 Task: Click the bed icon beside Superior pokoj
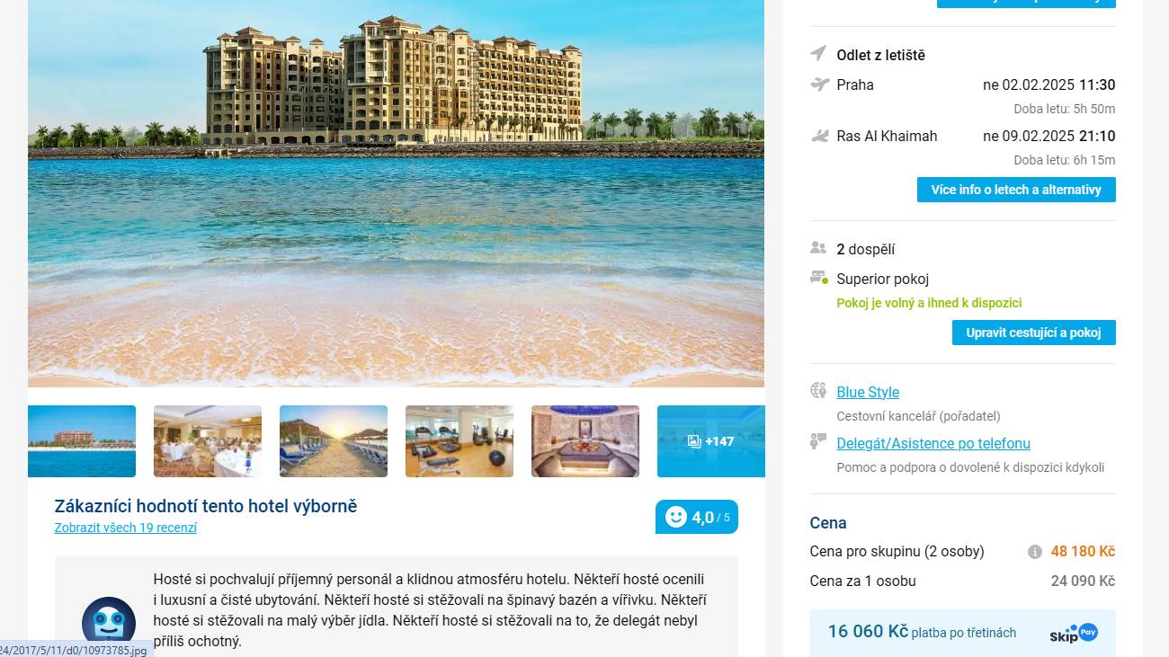[818, 278]
